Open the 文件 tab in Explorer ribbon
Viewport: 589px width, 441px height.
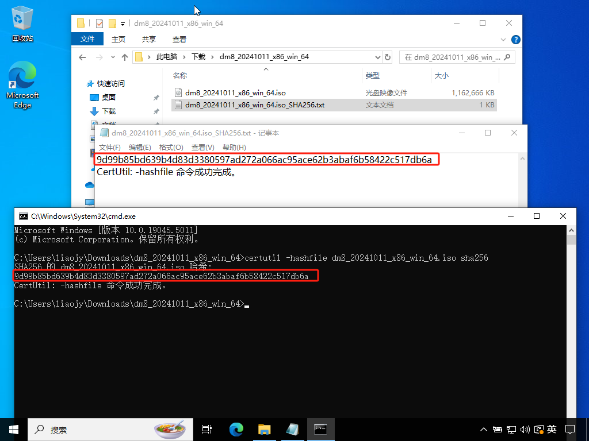pyautogui.click(x=87, y=39)
